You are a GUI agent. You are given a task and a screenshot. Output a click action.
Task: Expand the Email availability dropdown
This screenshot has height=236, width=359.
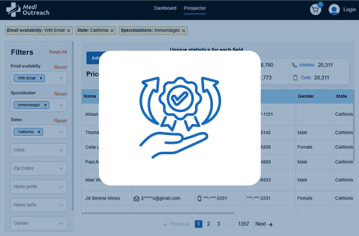coord(61,78)
